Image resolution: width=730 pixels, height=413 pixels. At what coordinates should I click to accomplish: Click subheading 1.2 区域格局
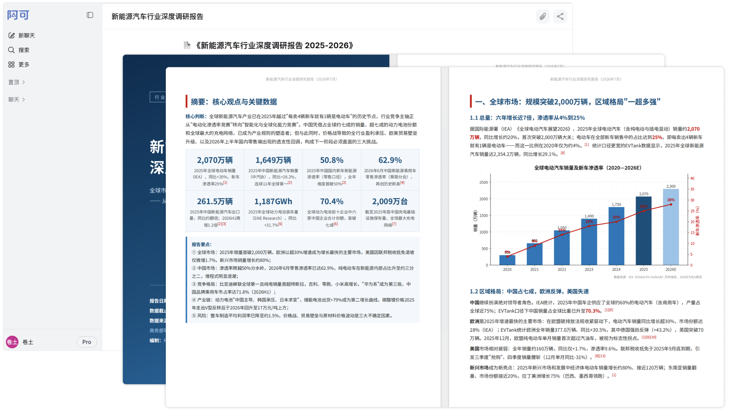529,291
